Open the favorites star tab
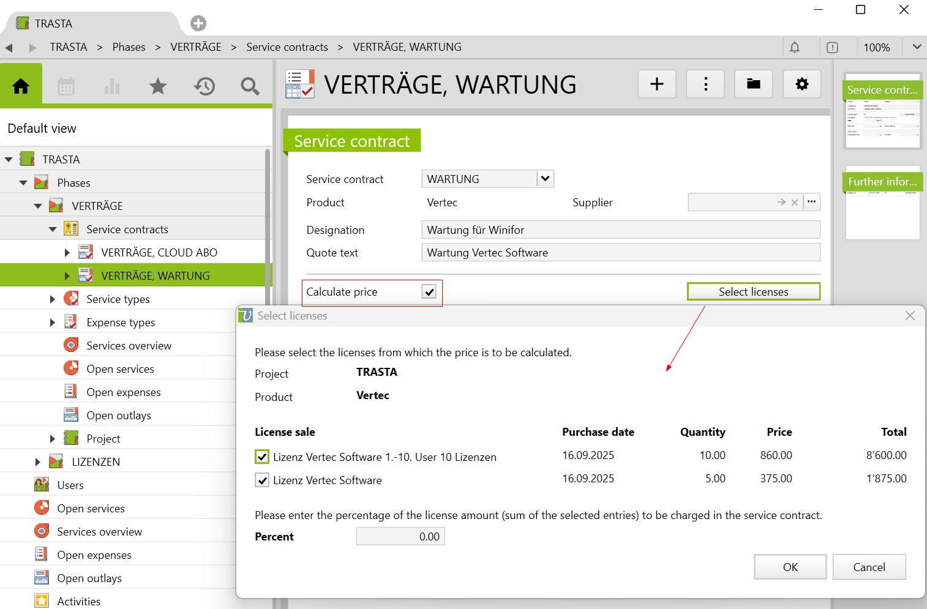The width and height of the screenshot is (927, 609). pyautogui.click(x=158, y=86)
